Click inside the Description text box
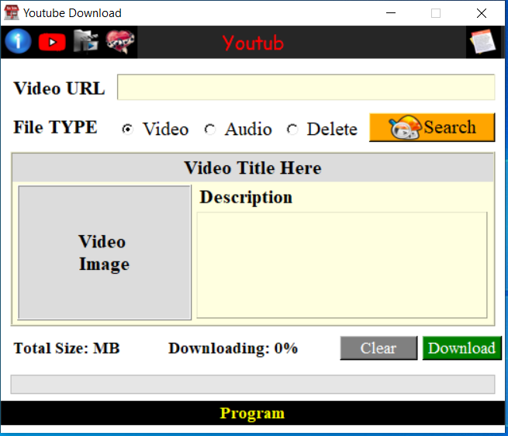This screenshot has height=436, width=508. pyautogui.click(x=342, y=265)
